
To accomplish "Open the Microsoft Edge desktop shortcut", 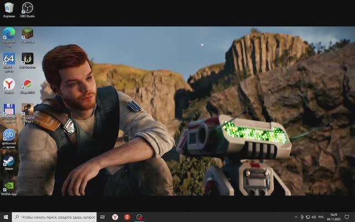I will tap(9, 37).
